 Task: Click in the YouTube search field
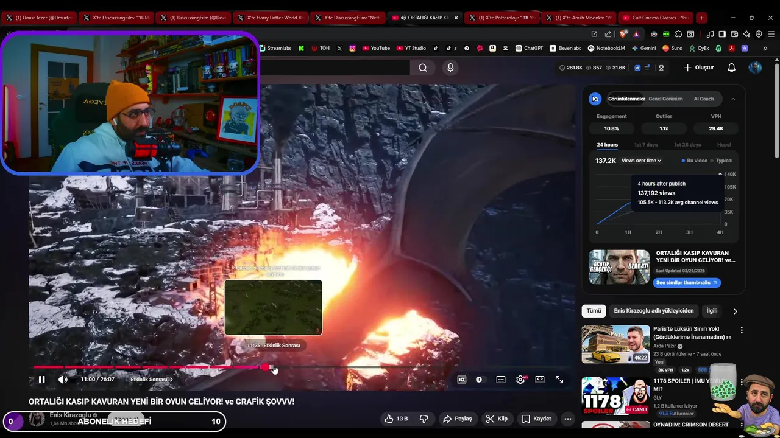point(335,68)
